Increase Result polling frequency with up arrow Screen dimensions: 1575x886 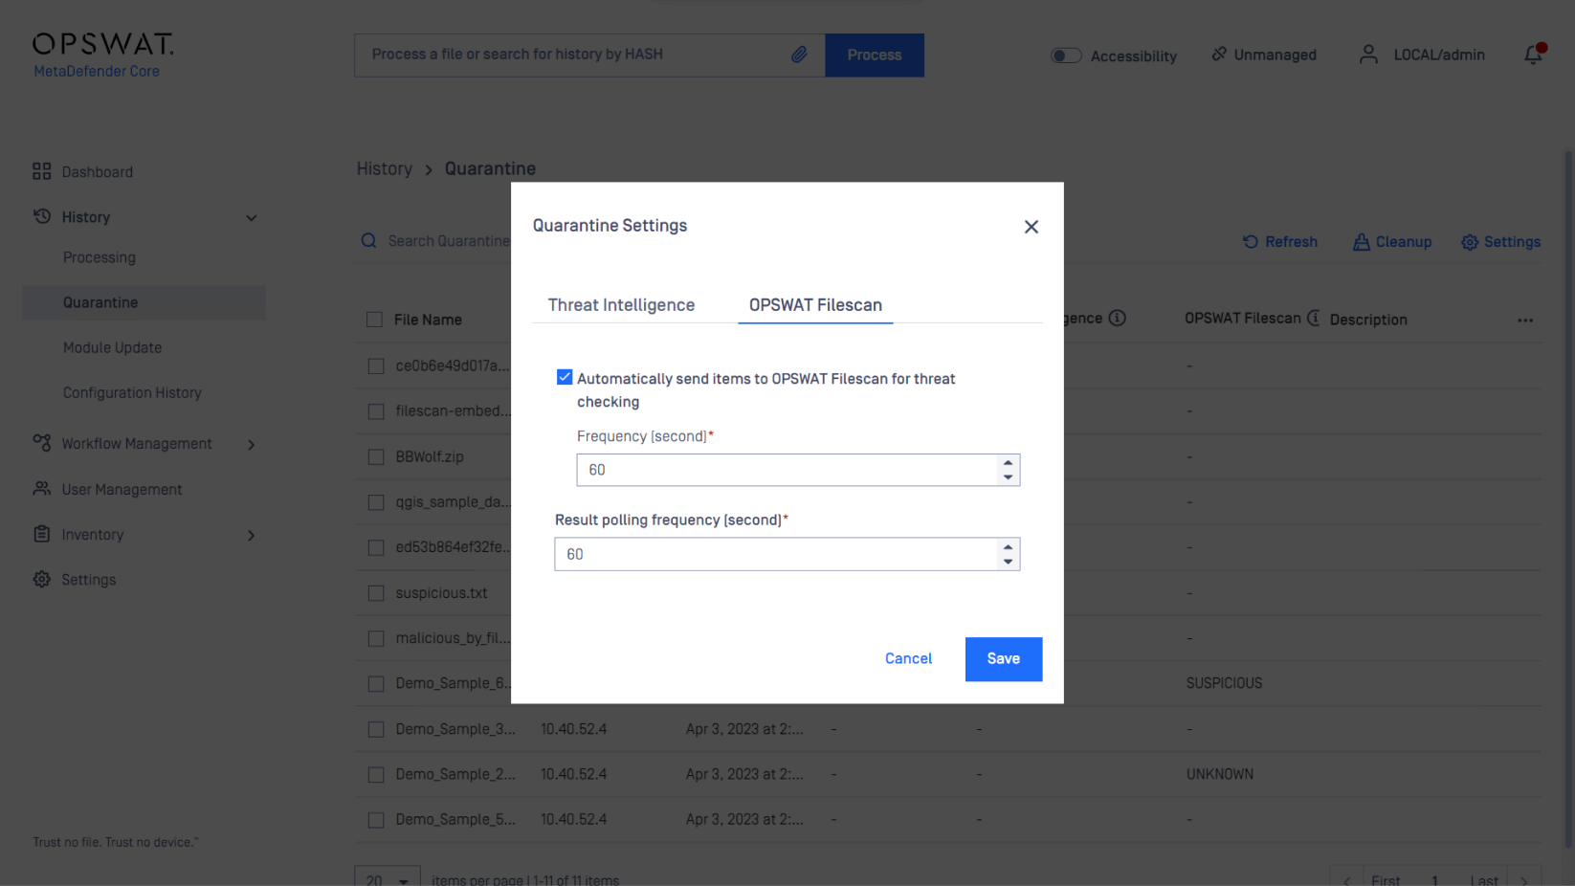[1008, 546]
